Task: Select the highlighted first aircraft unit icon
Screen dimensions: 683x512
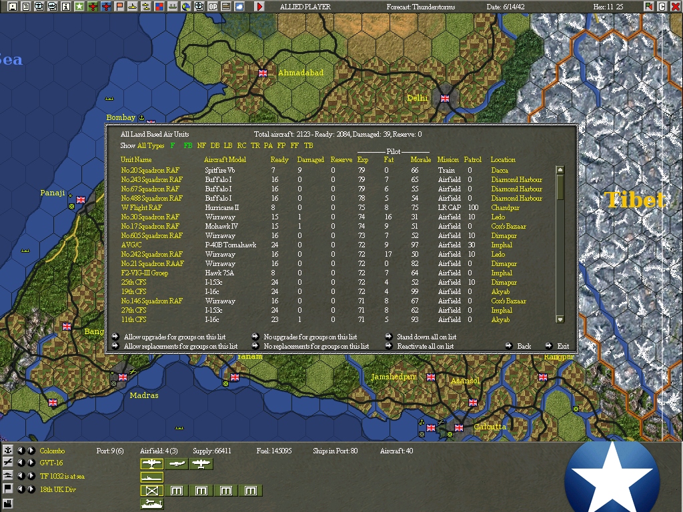Action: click(x=151, y=464)
